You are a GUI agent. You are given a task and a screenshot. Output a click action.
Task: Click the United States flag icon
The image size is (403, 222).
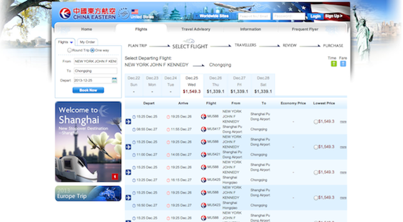coord(135,12)
